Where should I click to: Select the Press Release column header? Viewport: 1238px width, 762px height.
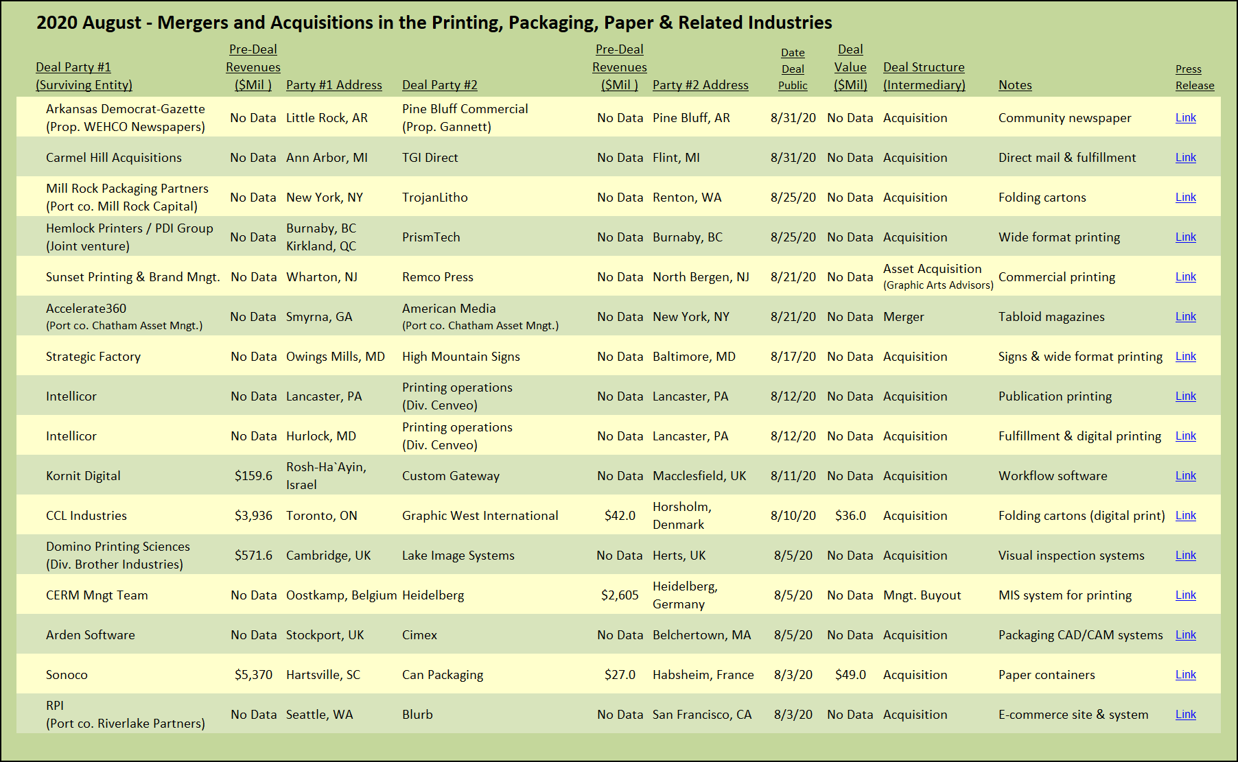pyautogui.click(x=1194, y=78)
